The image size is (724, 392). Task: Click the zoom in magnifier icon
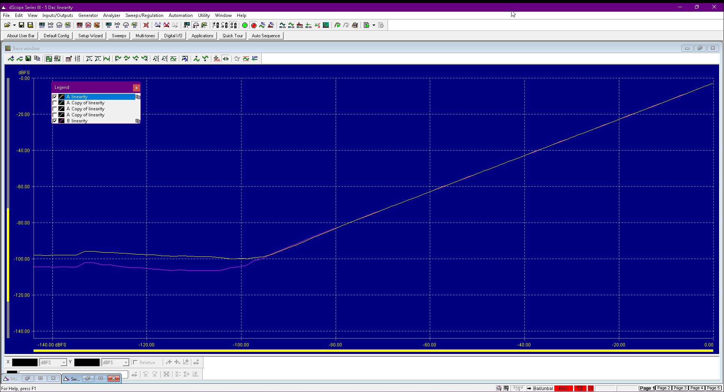[89, 58]
